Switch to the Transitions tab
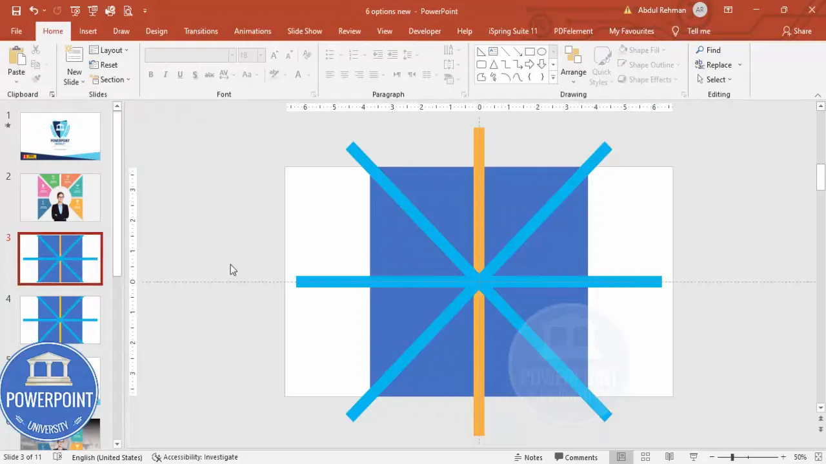The image size is (826, 464). point(201,31)
